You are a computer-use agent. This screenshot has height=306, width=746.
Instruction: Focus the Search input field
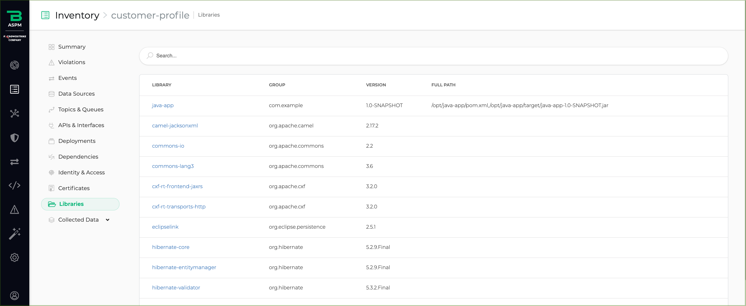tap(434, 56)
